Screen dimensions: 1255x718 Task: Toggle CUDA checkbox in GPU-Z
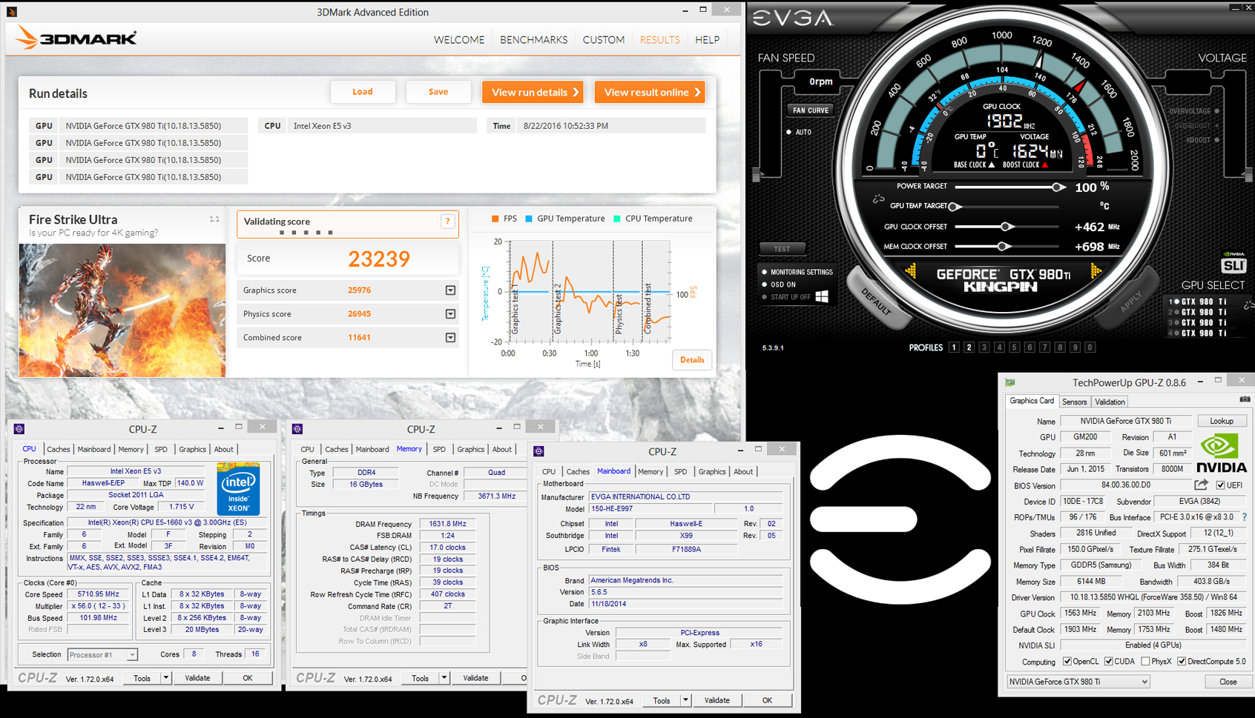click(1108, 662)
